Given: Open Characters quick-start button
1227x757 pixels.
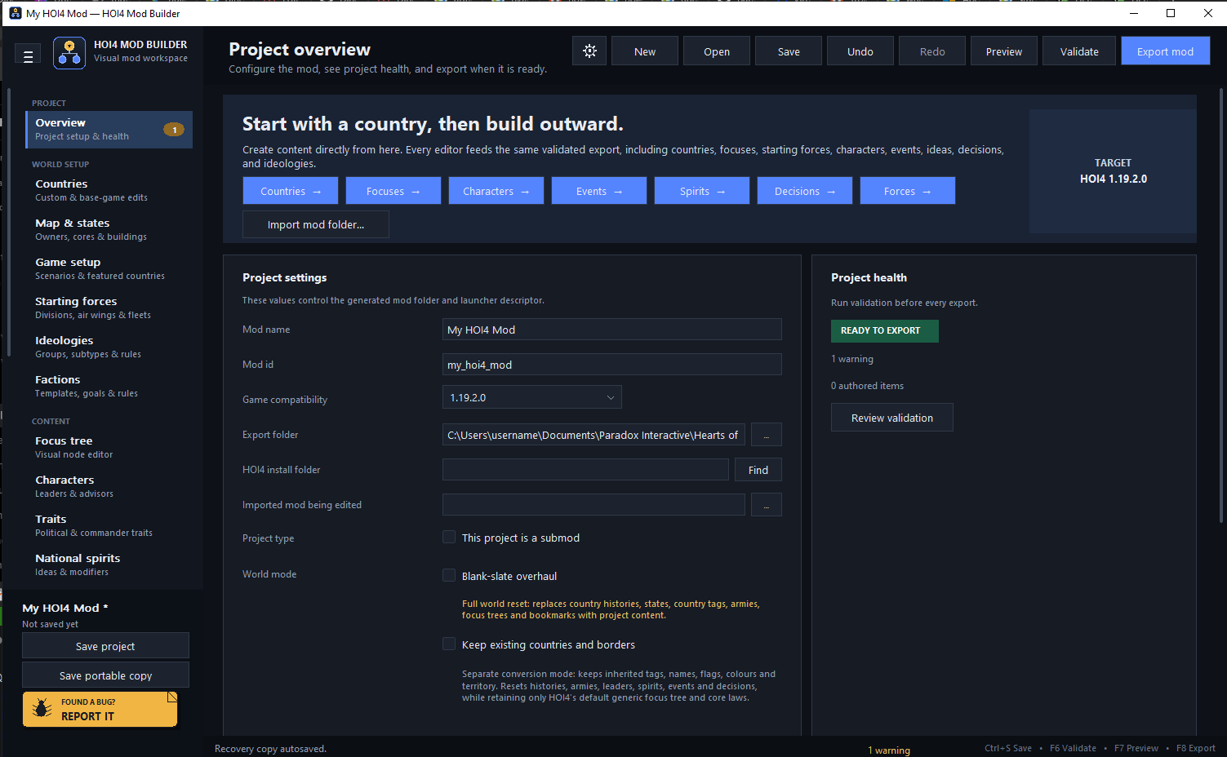Looking at the screenshot, I should tap(496, 191).
